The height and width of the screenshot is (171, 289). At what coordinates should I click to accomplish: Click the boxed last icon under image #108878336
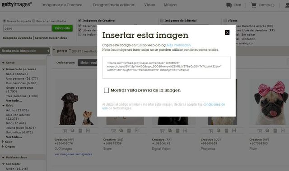(x=136, y=130)
